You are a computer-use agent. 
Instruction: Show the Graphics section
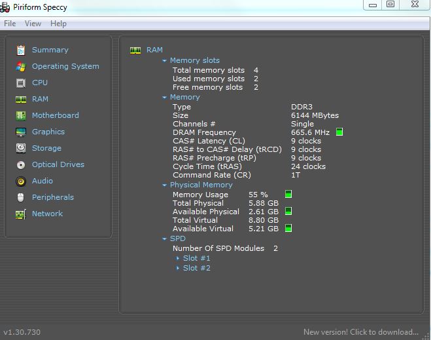(48, 132)
